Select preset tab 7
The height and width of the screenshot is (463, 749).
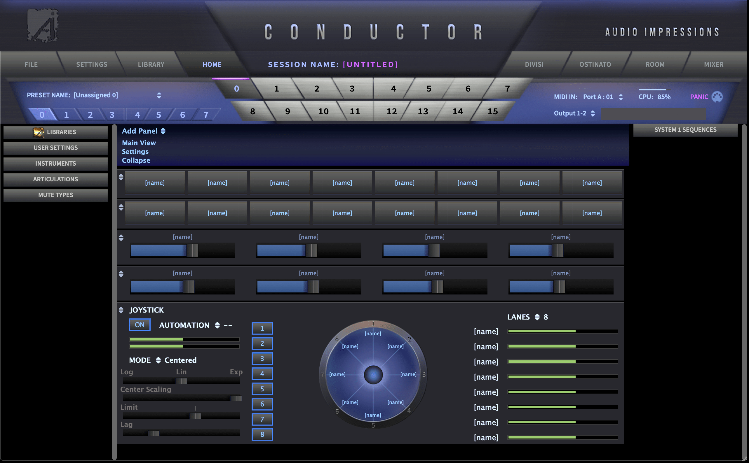click(206, 115)
